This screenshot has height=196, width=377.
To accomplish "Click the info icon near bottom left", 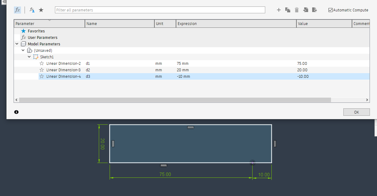I will (x=16, y=112).
